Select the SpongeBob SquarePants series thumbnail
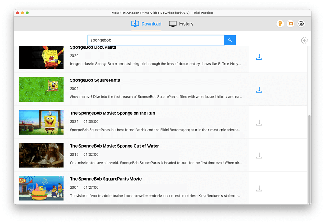Screen dimensions: 325x223 (x=41, y=89)
